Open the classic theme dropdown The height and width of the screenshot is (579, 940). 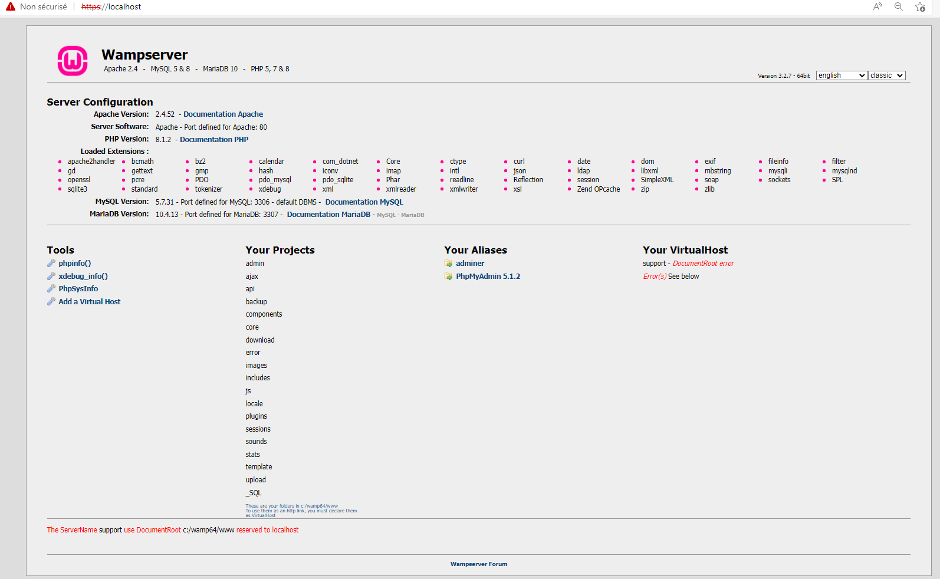click(x=886, y=75)
